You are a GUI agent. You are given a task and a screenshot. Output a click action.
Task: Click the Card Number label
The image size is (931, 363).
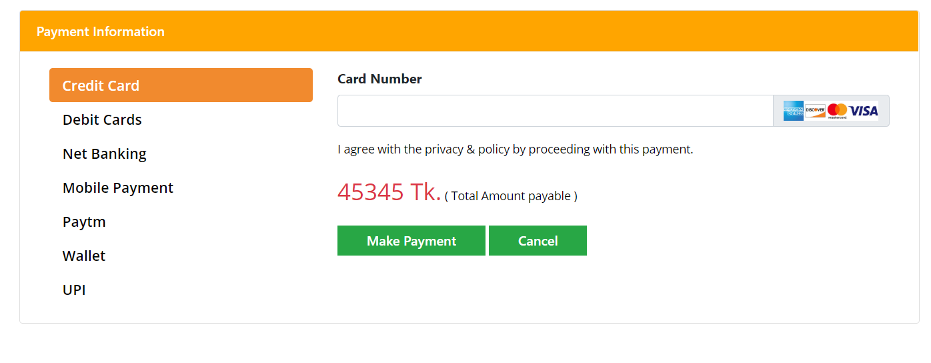[379, 79]
